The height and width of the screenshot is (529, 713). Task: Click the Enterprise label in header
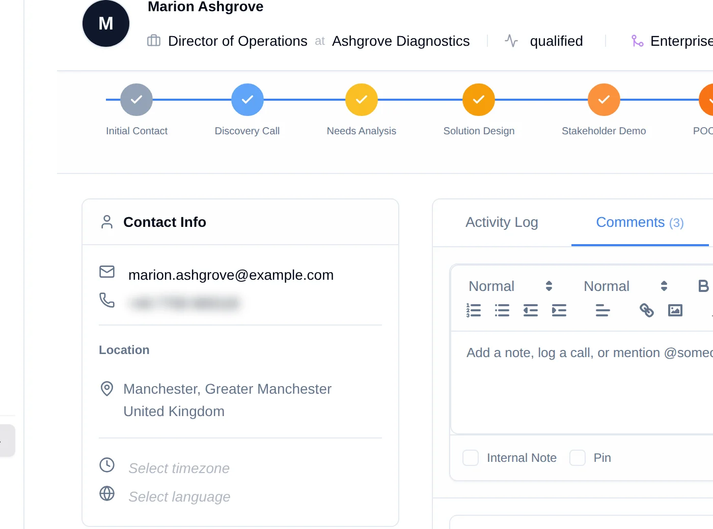point(681,41)
